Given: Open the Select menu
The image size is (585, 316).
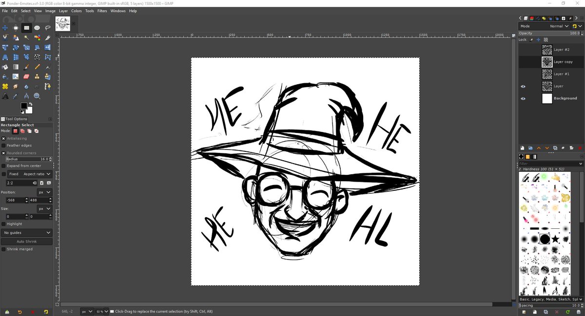Looking at the screenshot, I should [x=25, y=11].
